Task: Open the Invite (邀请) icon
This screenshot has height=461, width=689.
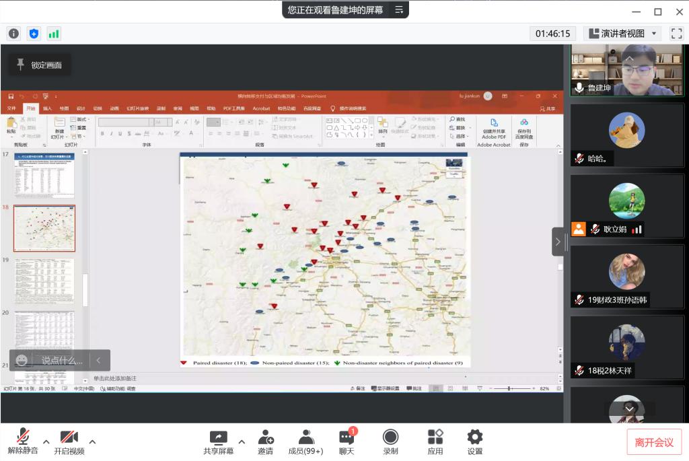Action: pos(266,441)
